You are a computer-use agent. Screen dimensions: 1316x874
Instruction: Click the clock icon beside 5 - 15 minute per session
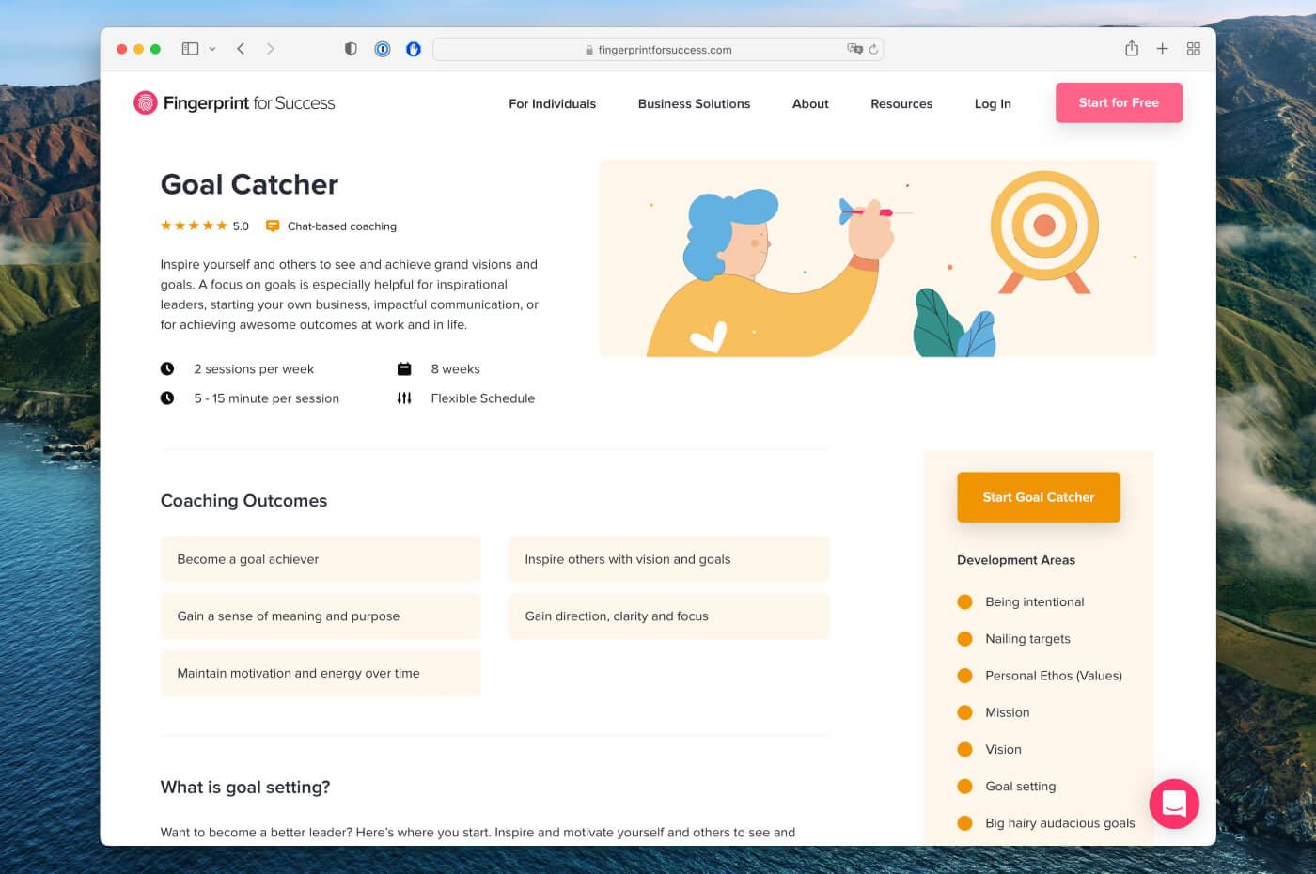coord(167,398)
